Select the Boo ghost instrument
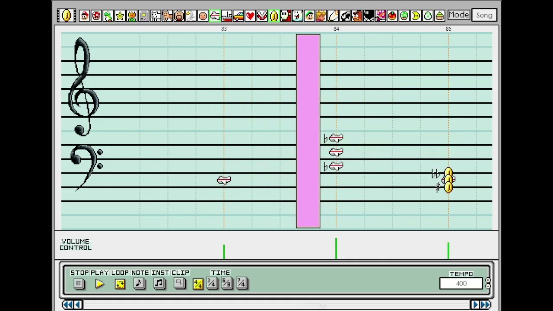553x311 pixels. click(297, 16)
